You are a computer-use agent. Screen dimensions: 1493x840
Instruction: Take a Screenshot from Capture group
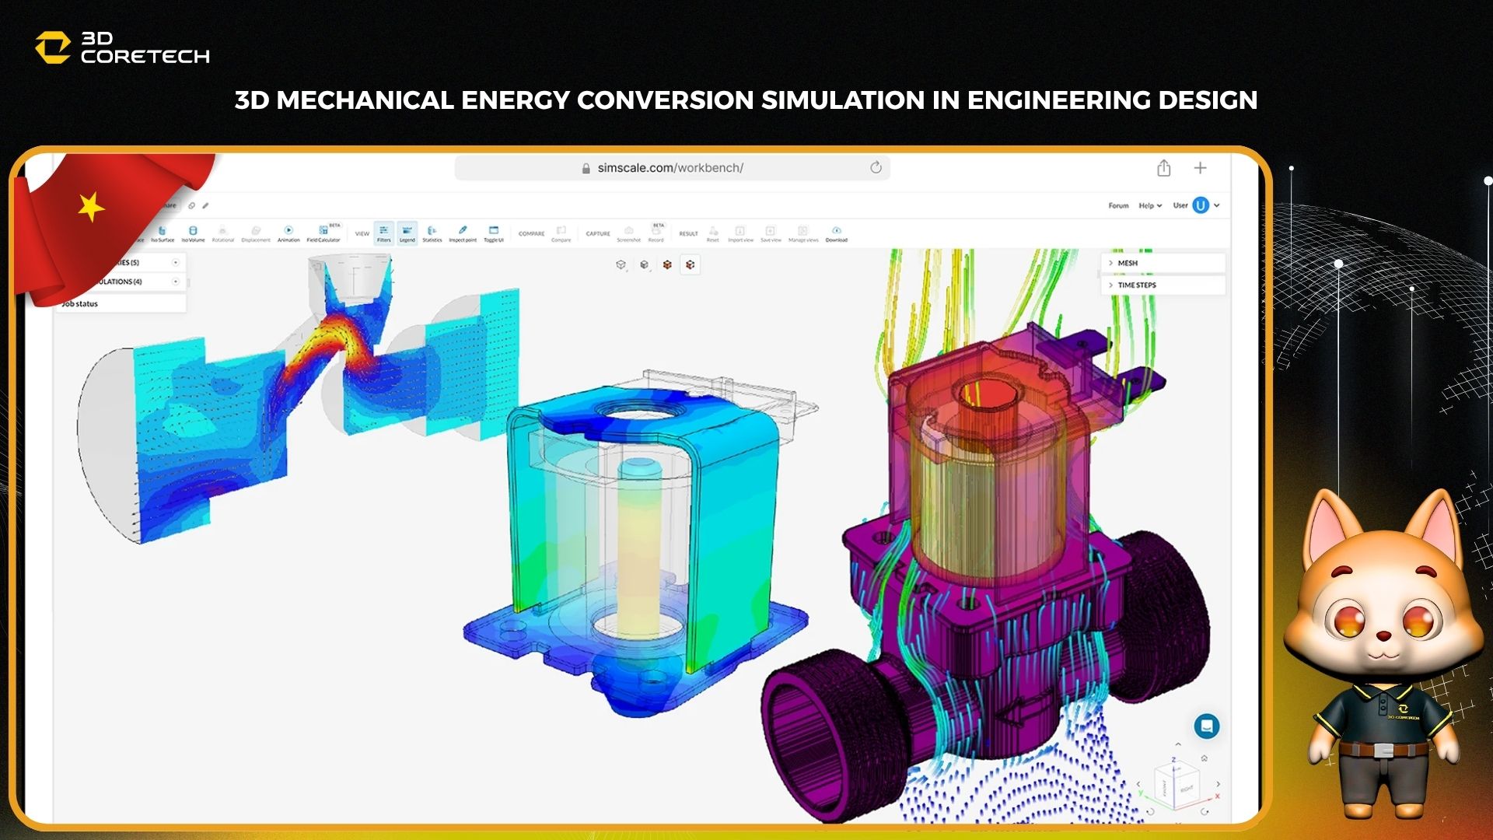(629, 233)
